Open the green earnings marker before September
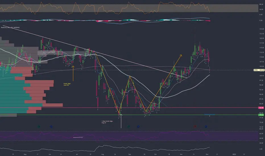Viewport: 265px width, 156px height. pyautogui.click(x=129, y=127)
